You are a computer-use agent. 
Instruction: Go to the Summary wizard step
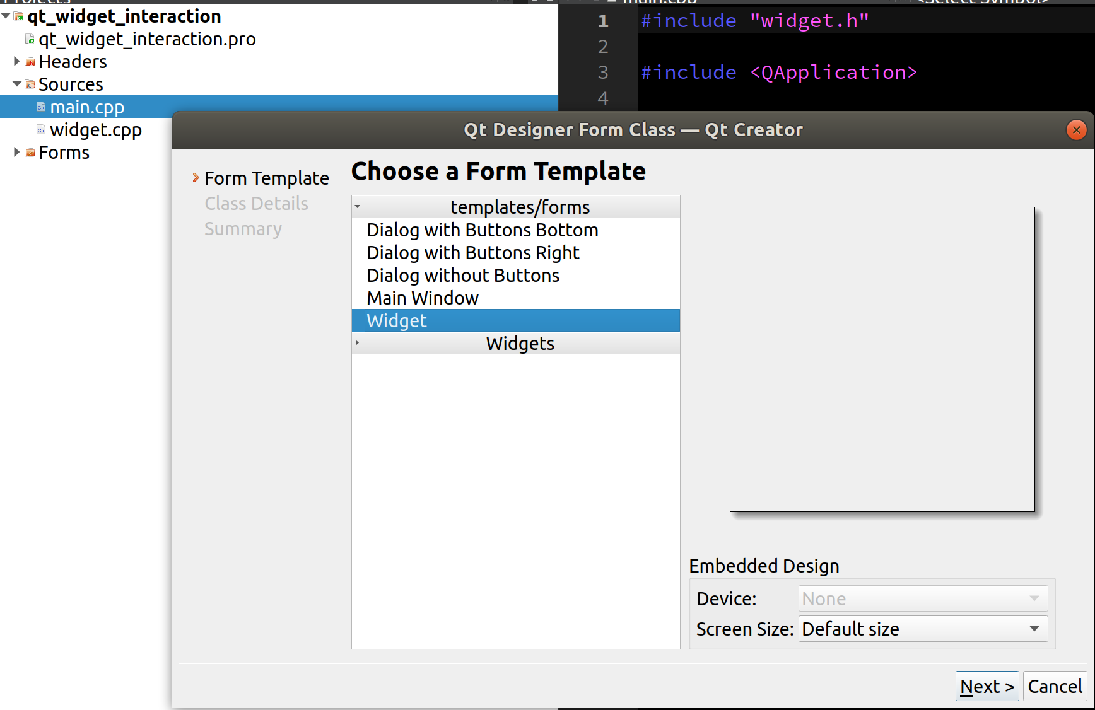coord(243,229)
